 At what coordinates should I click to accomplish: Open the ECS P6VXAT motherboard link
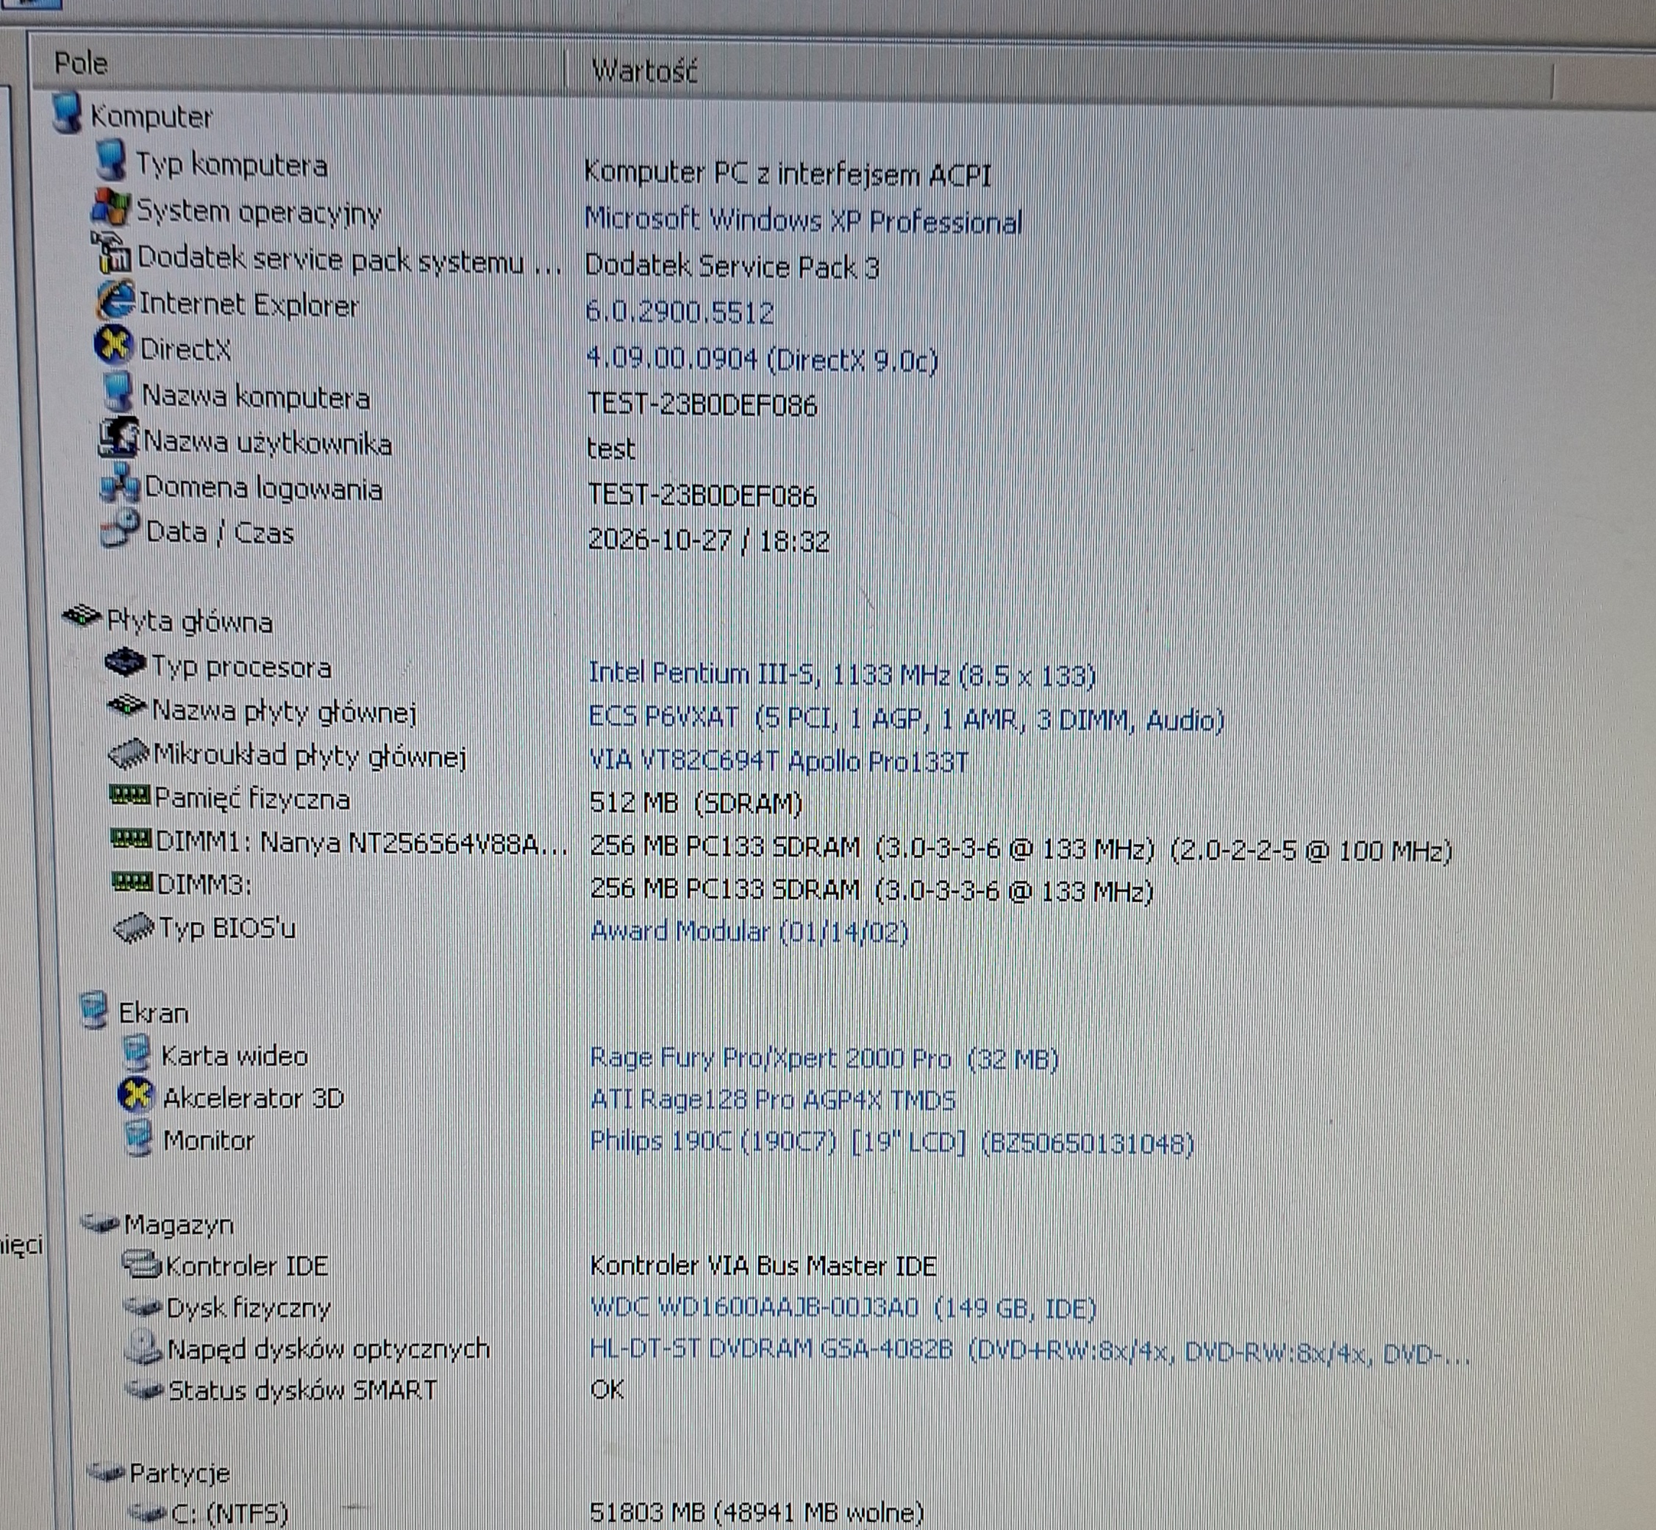906,718
